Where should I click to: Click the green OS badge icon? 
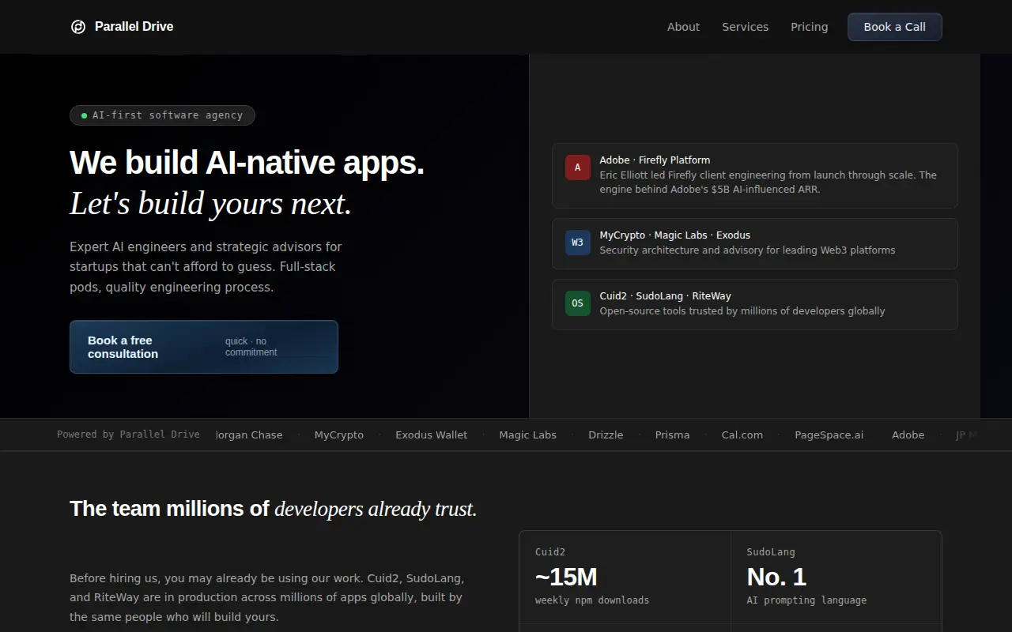click(x=578, y=303)
